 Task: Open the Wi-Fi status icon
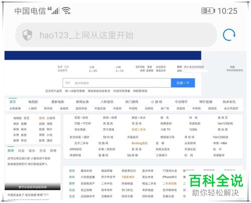point(66,11)
